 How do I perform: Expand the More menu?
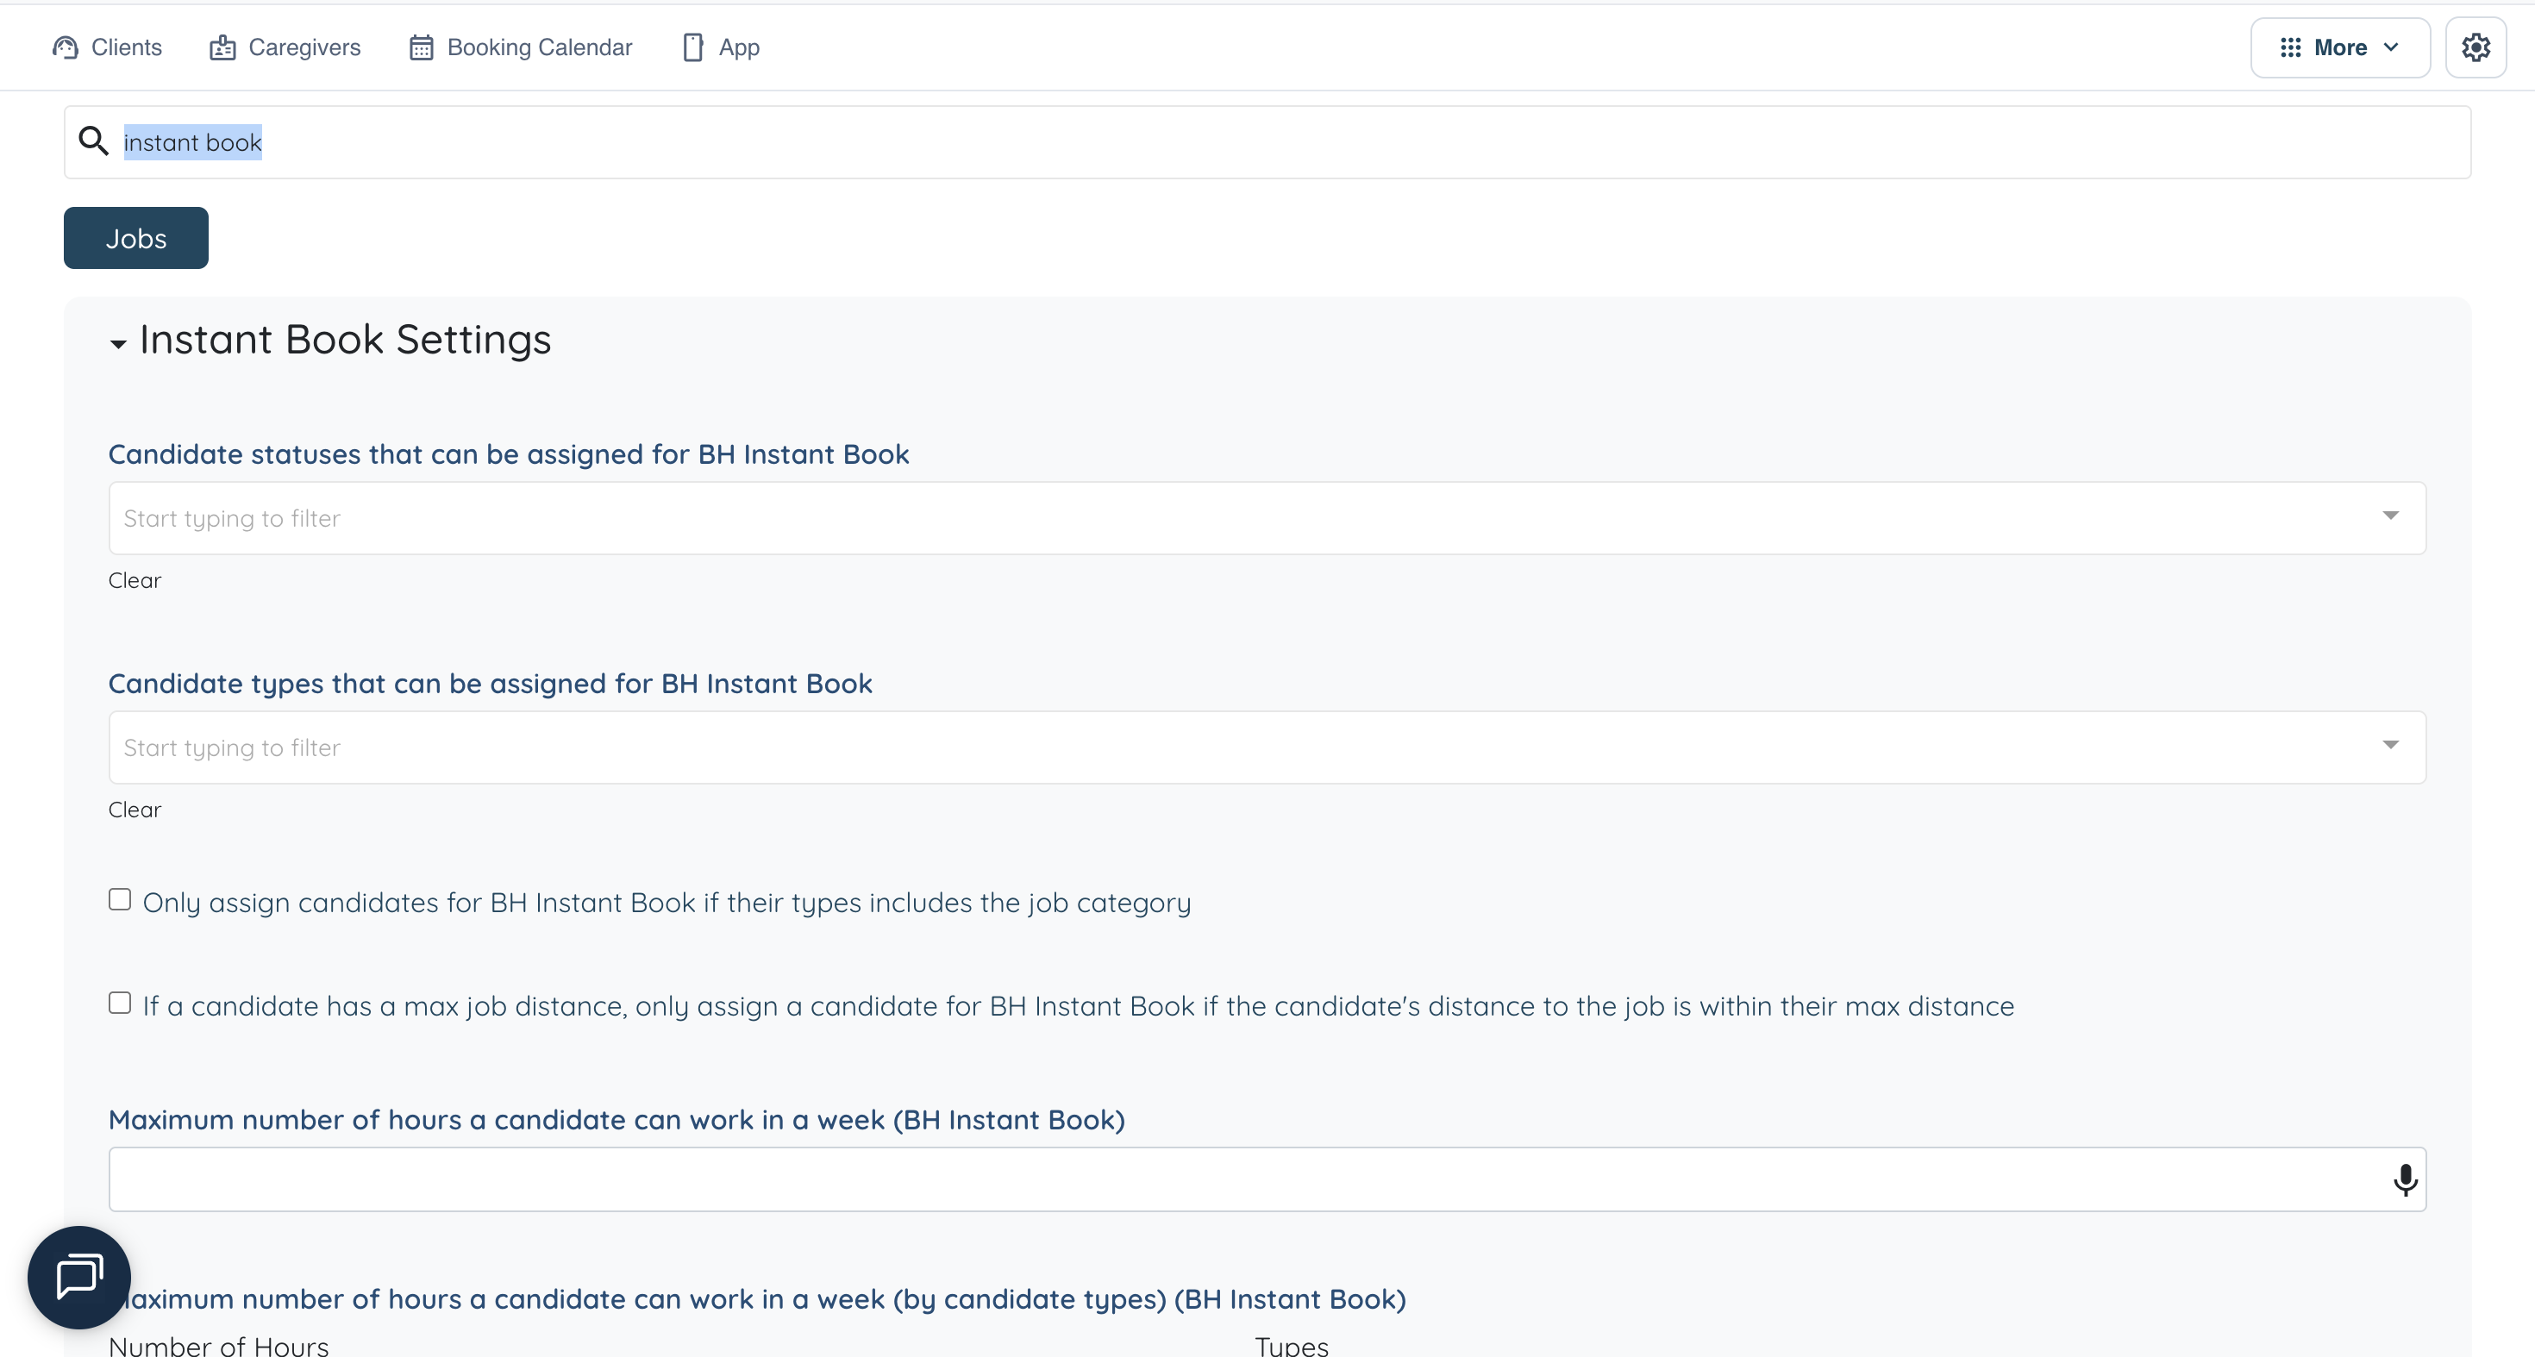pos(2339,47)
